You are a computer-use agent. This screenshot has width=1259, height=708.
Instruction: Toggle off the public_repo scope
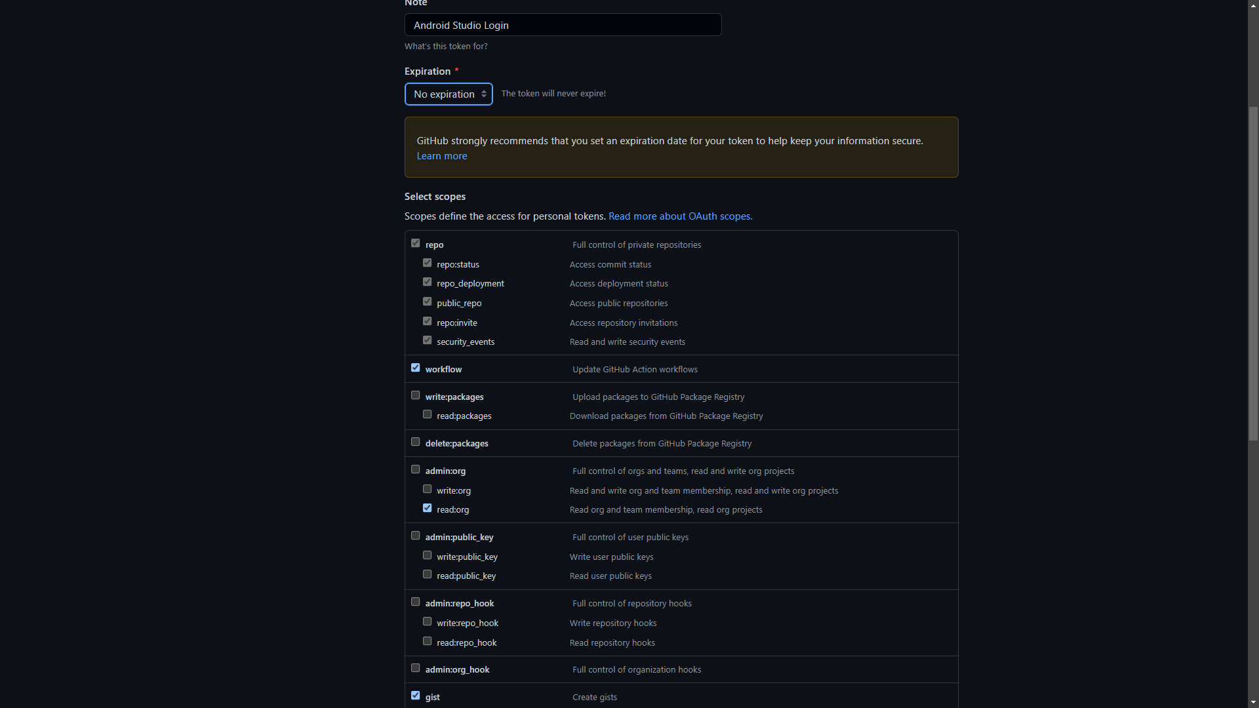point(427,301)
